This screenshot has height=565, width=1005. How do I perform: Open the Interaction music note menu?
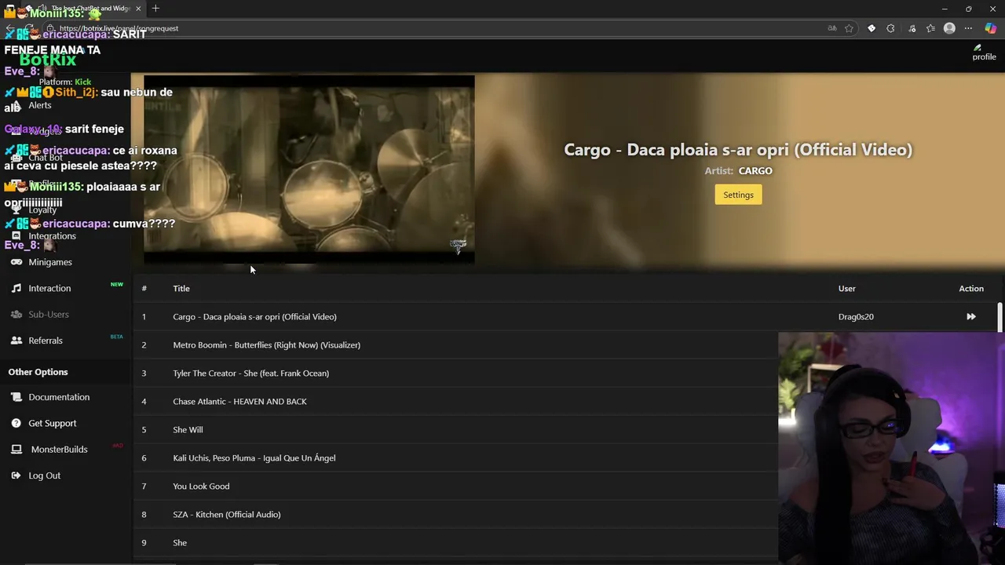pos(16,288)
